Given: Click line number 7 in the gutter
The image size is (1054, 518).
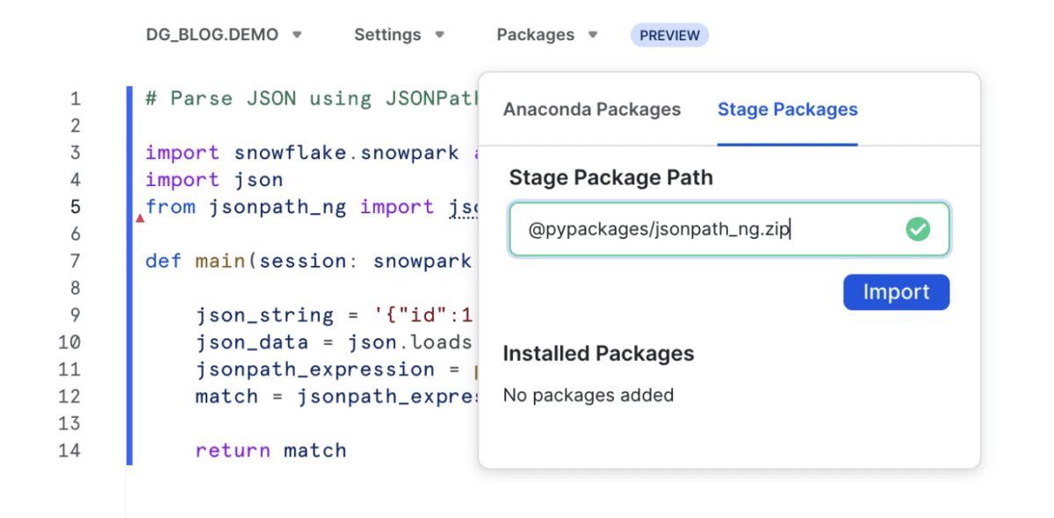Looking at the screenshot, I should click(76, 262).
